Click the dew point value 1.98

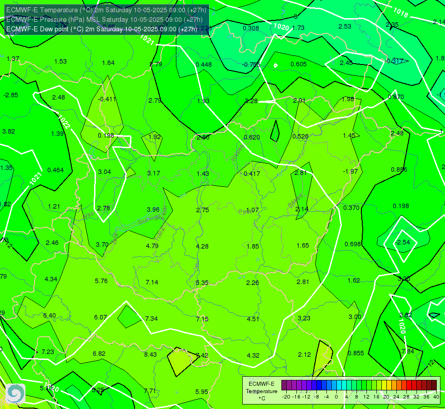coord(348,99)
